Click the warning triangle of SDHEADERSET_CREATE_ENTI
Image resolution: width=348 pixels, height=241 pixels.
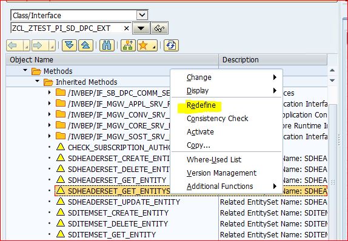pyautogui.click(x=61, y=158)
